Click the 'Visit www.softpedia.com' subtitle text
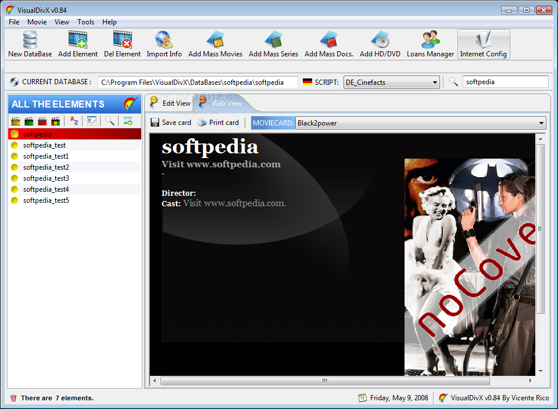Image resolution: width=558 pixels, height=409 pixels. tap(221, 164)
